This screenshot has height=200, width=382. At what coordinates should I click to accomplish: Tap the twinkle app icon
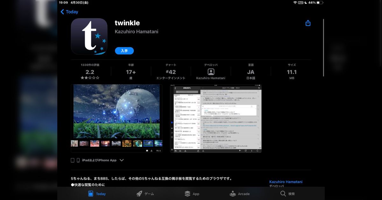pyautogui.click(x=89, y=36)
